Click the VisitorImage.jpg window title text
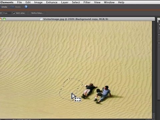Viewport: 160px width, 120px height. (76, 19)
